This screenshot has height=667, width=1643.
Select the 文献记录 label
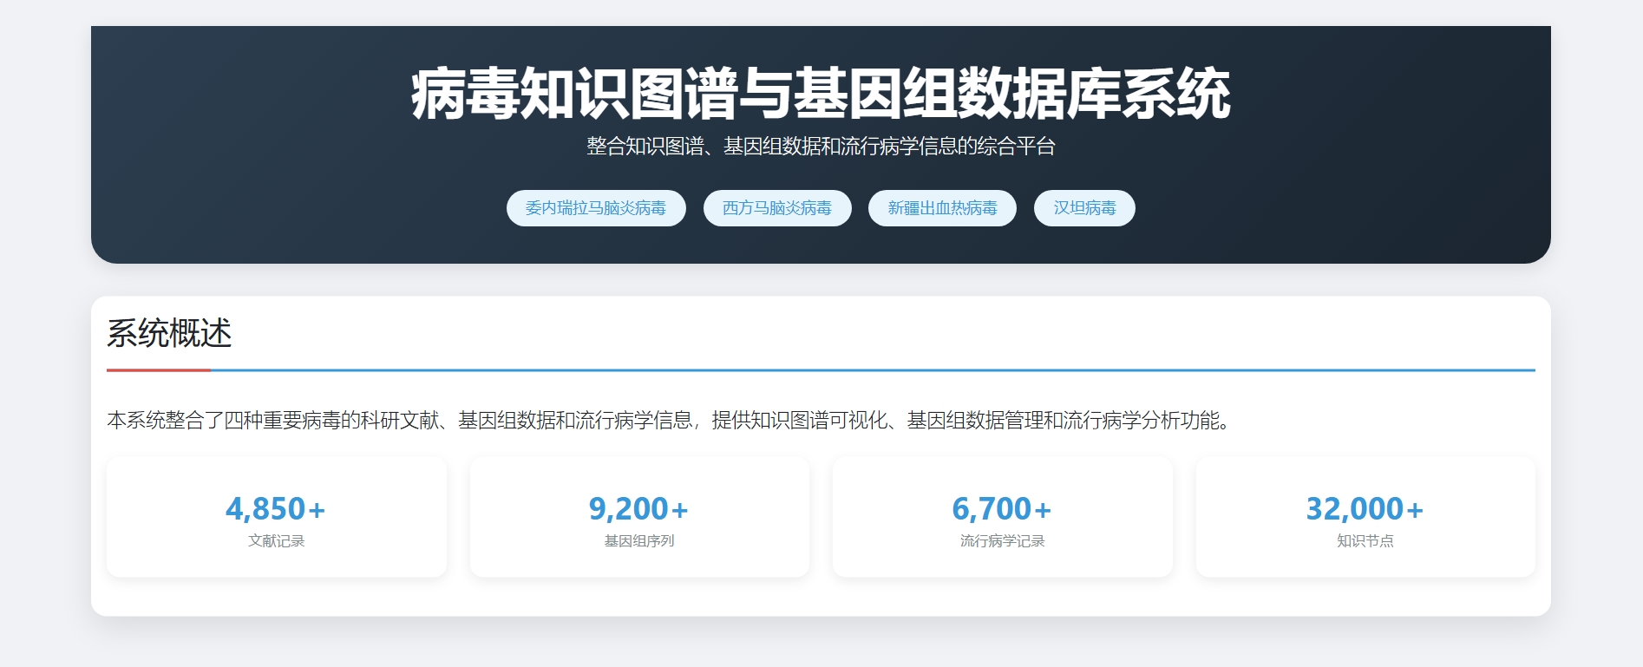[x=276, y=541]
